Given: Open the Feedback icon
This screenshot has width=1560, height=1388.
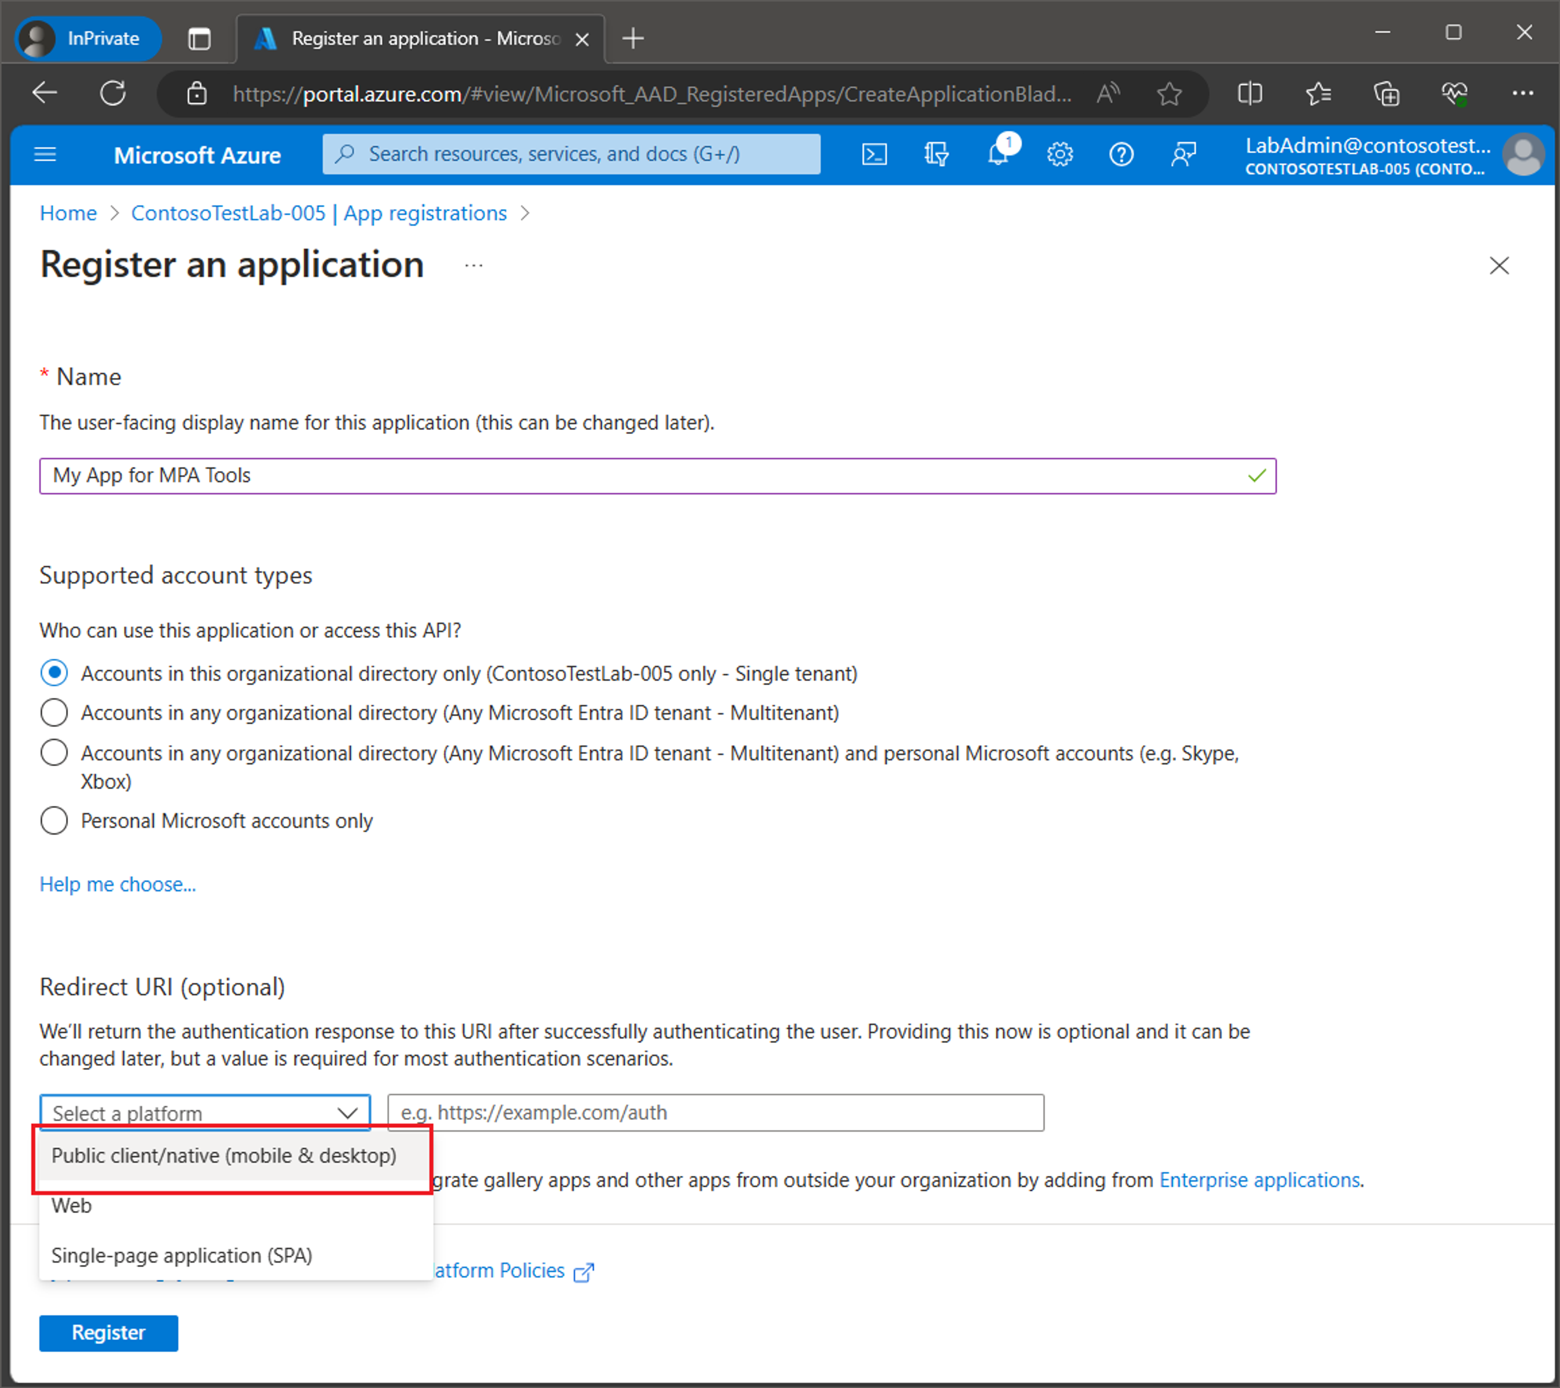Looking at the screenshot, I should click(1183, 155).
